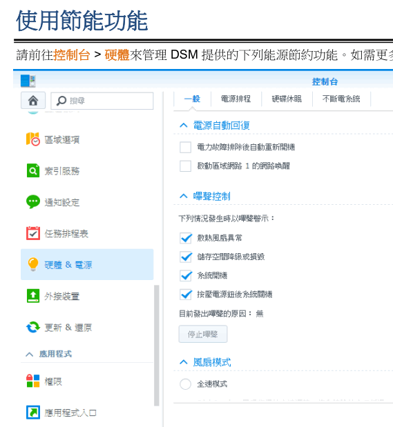The width and height of the screenshot is (393, 427).
Task: Uncheck 儲存空間降級或損毀 beep option
Action: pyautogui.click(x=186, y=257)
